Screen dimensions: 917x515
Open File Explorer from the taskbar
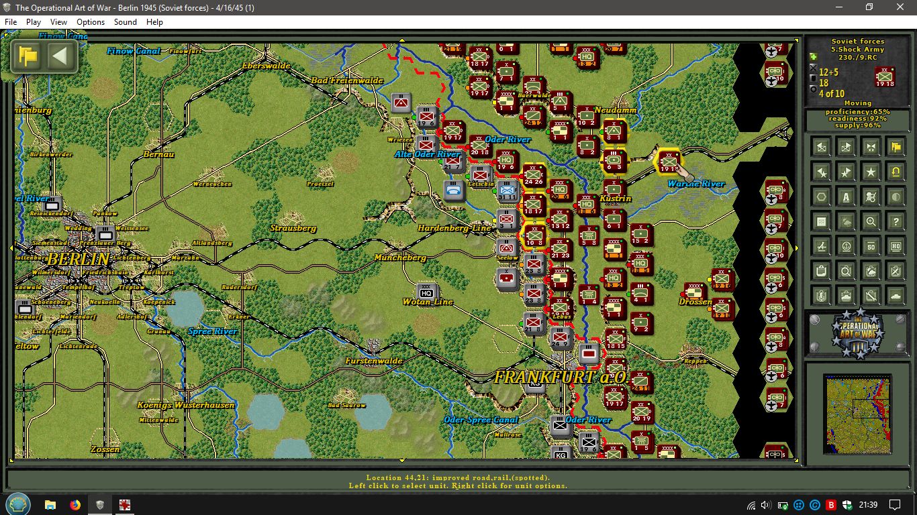click(50, 504)
